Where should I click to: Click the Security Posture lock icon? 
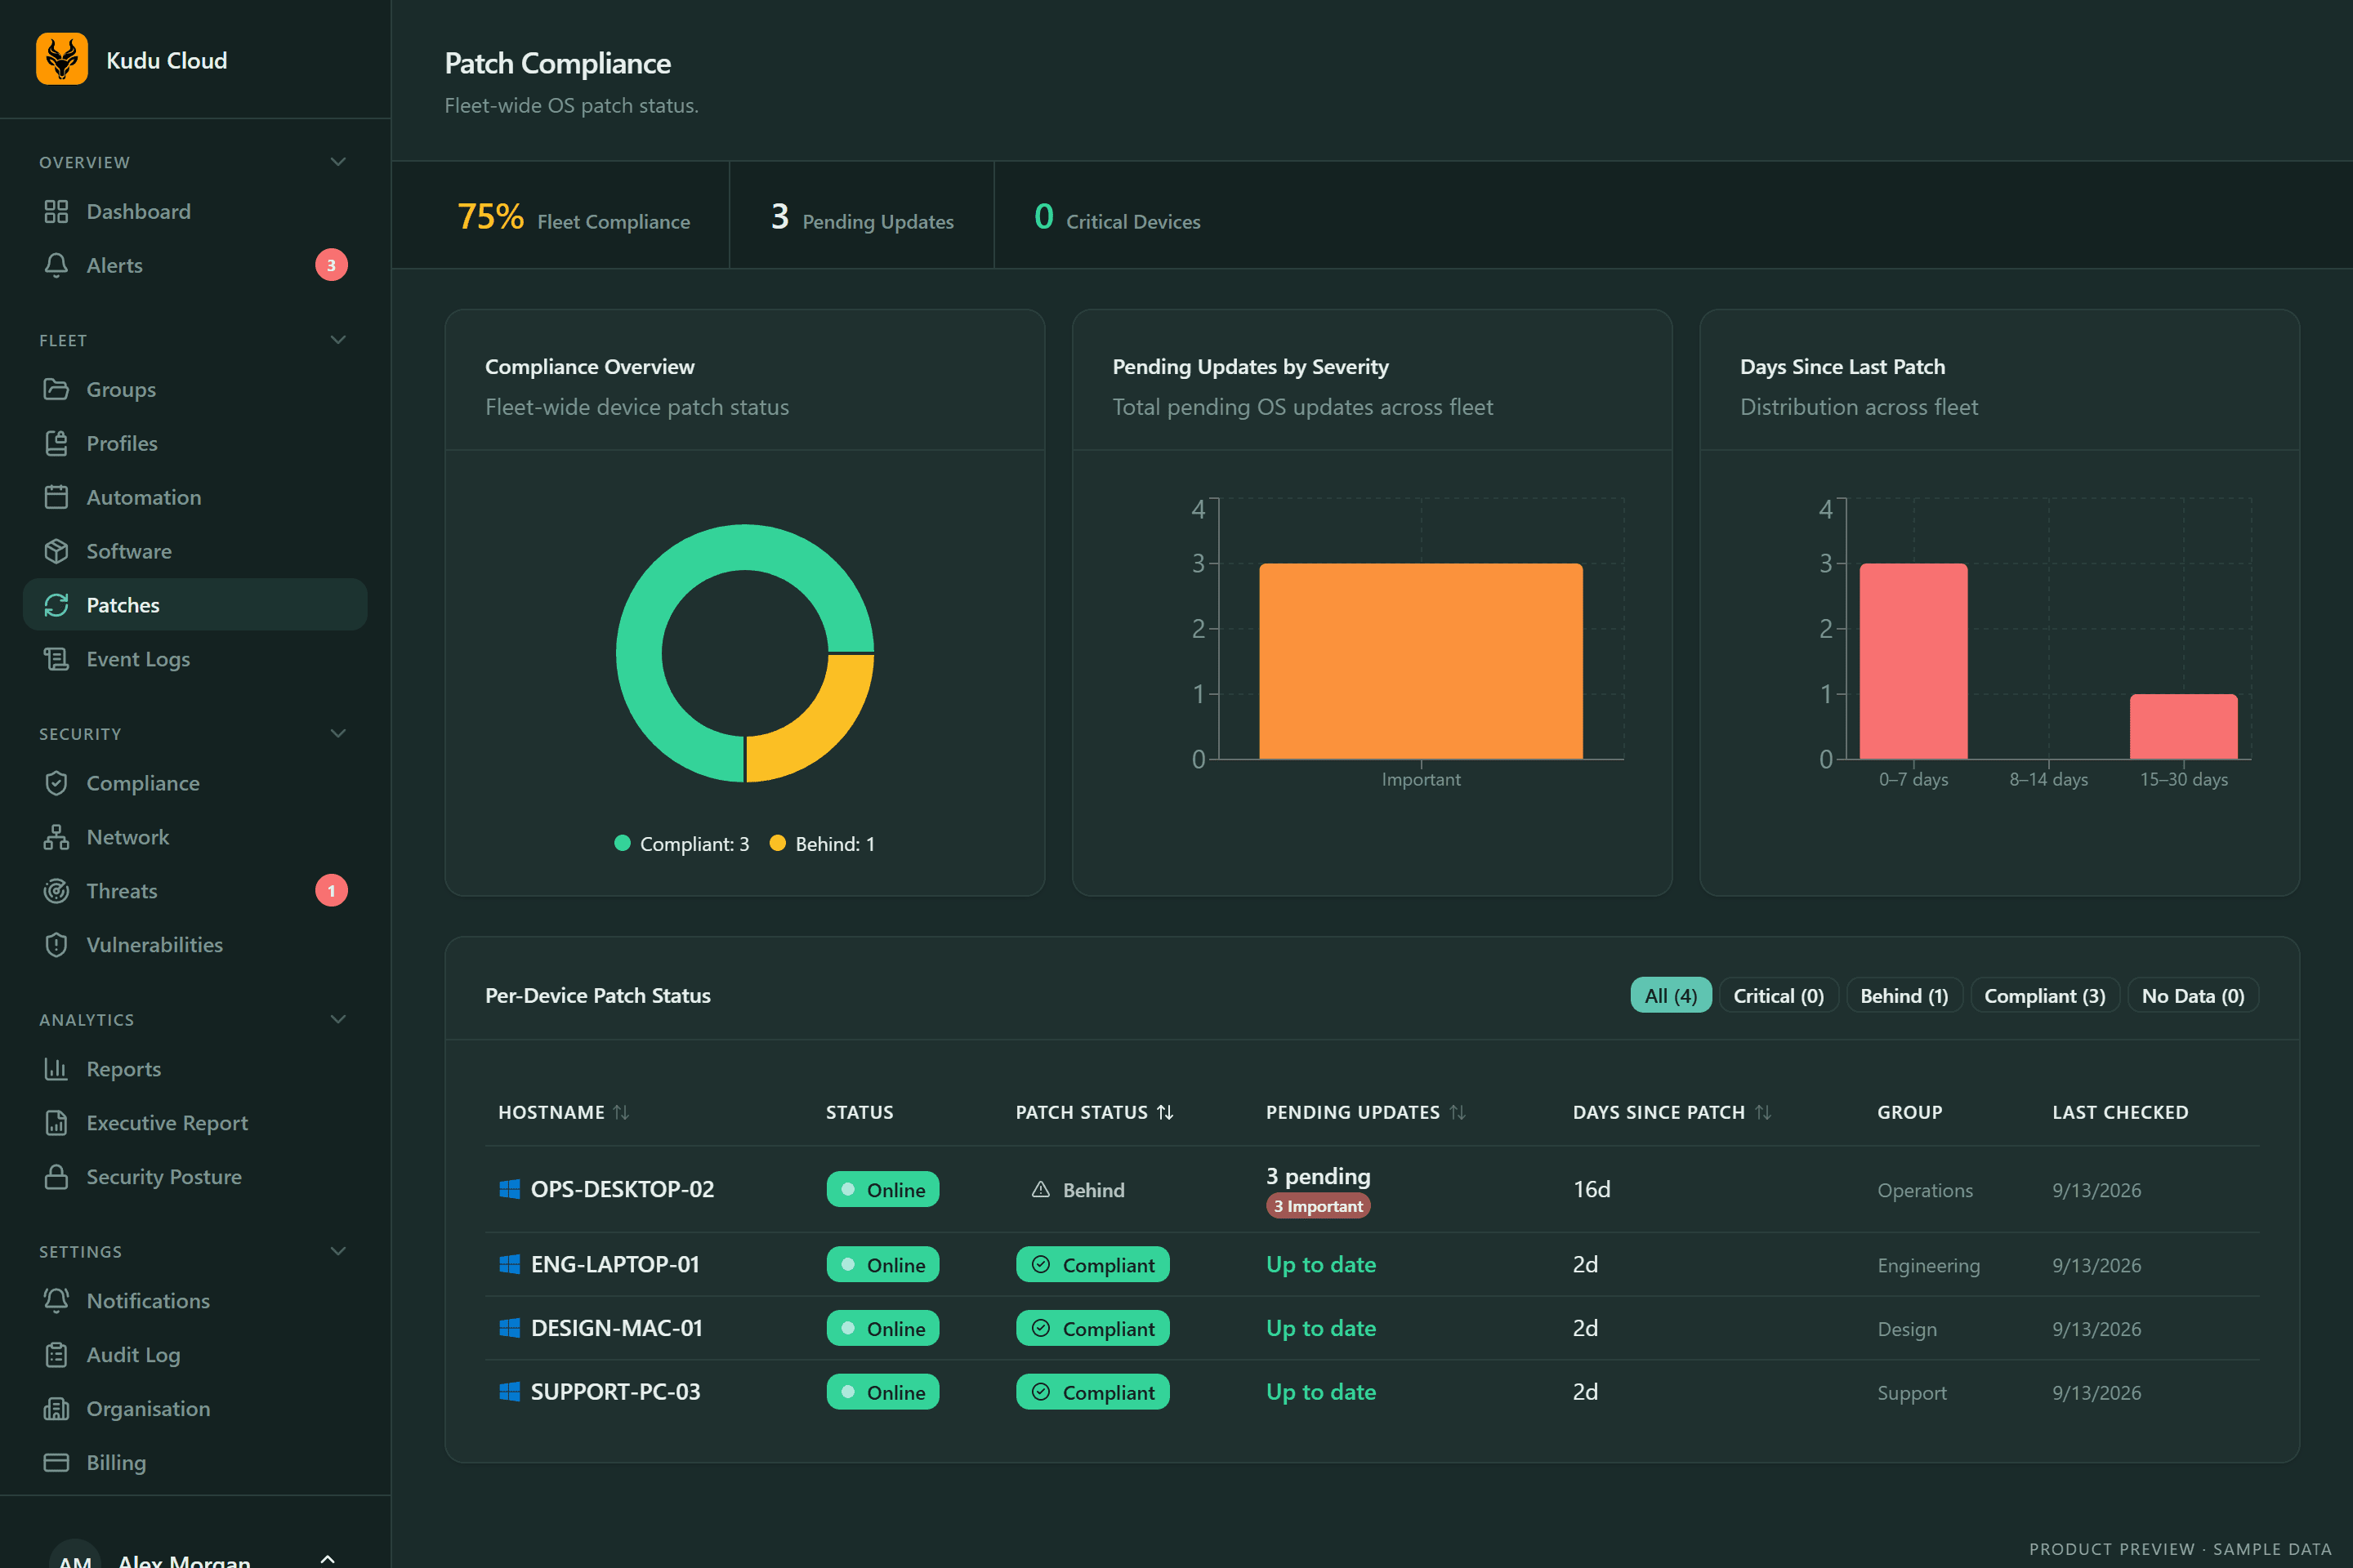(x=56, y=1177)
